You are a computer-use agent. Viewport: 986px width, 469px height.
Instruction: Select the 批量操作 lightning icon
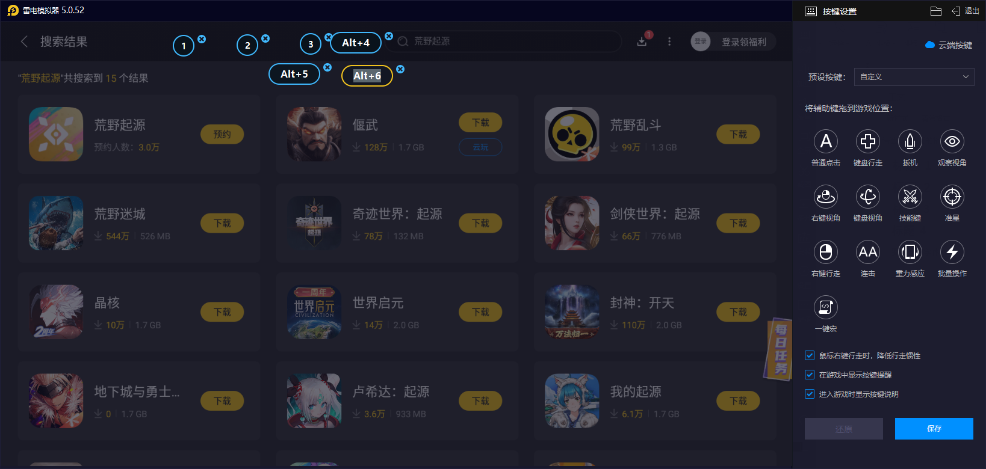(x=952, y=252)
